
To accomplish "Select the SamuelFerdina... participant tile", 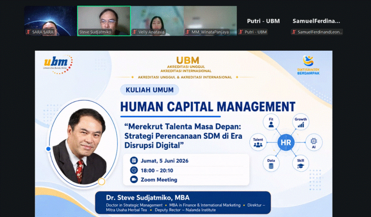I will [x=316, y=21].
